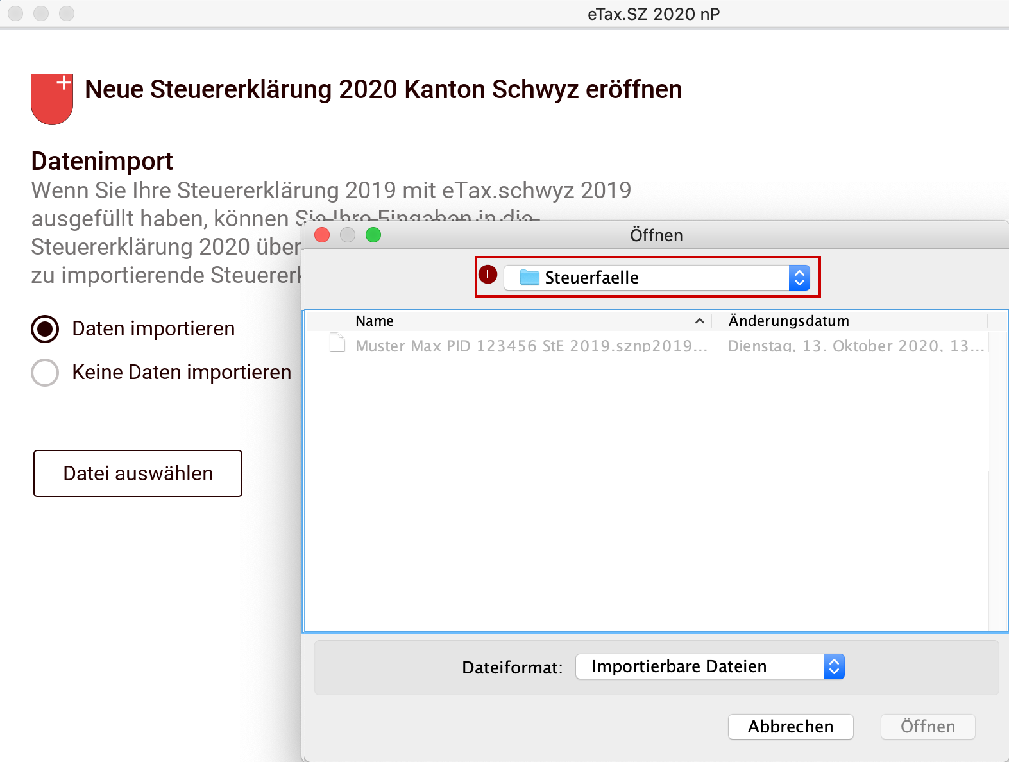The height and width of the screenshot is (762, 1009).
Task: Click the Datenimport heading text
Action: coord(102,161)
